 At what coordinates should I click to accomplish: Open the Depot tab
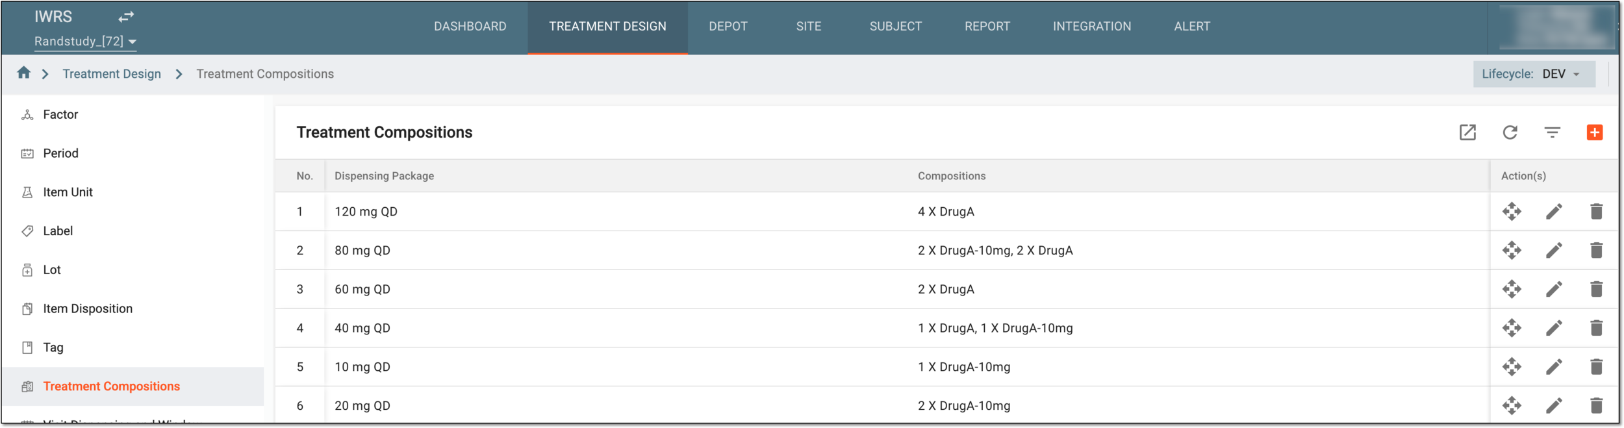[728, 27]
